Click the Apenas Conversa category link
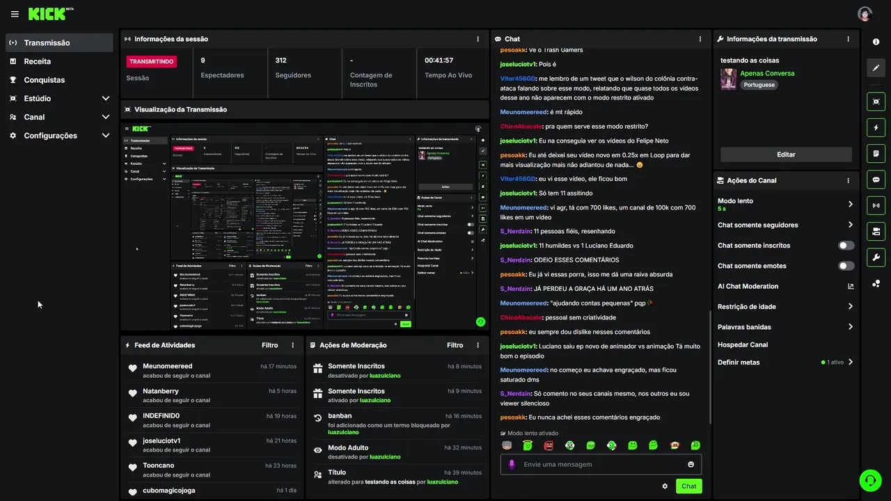The image size is (891, 501). (x=767, y=73)
